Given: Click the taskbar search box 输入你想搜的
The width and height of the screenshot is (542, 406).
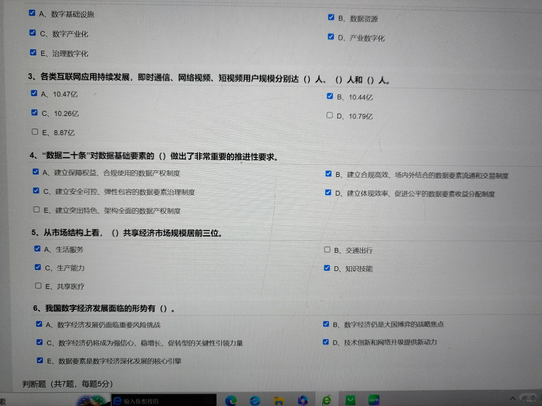Looking at the screenshot, I should (x=164, y=401).
